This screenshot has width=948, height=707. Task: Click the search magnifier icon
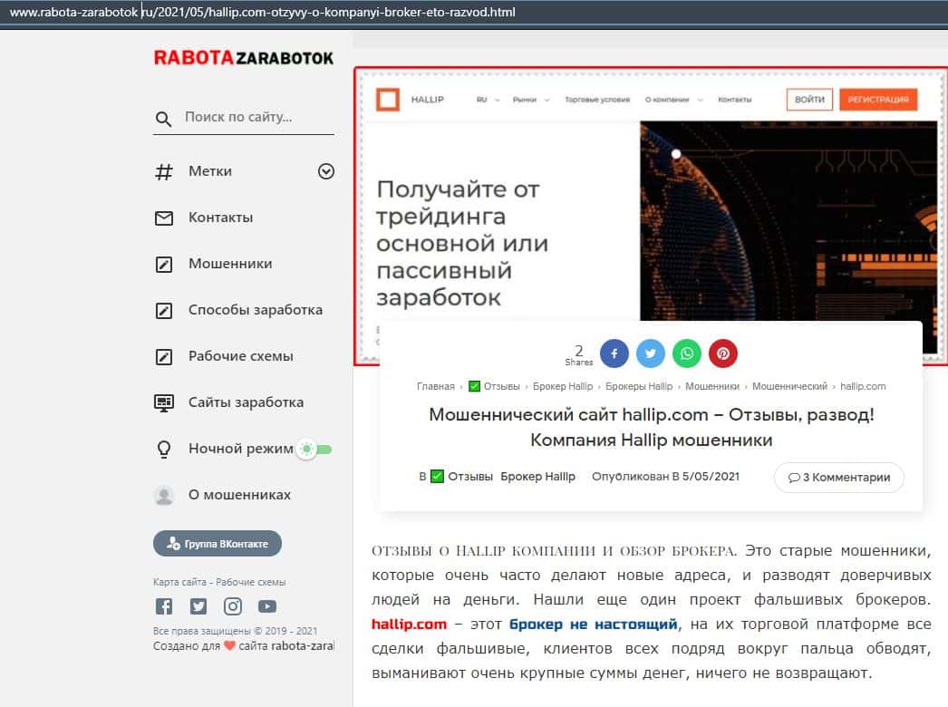(163, 119)
